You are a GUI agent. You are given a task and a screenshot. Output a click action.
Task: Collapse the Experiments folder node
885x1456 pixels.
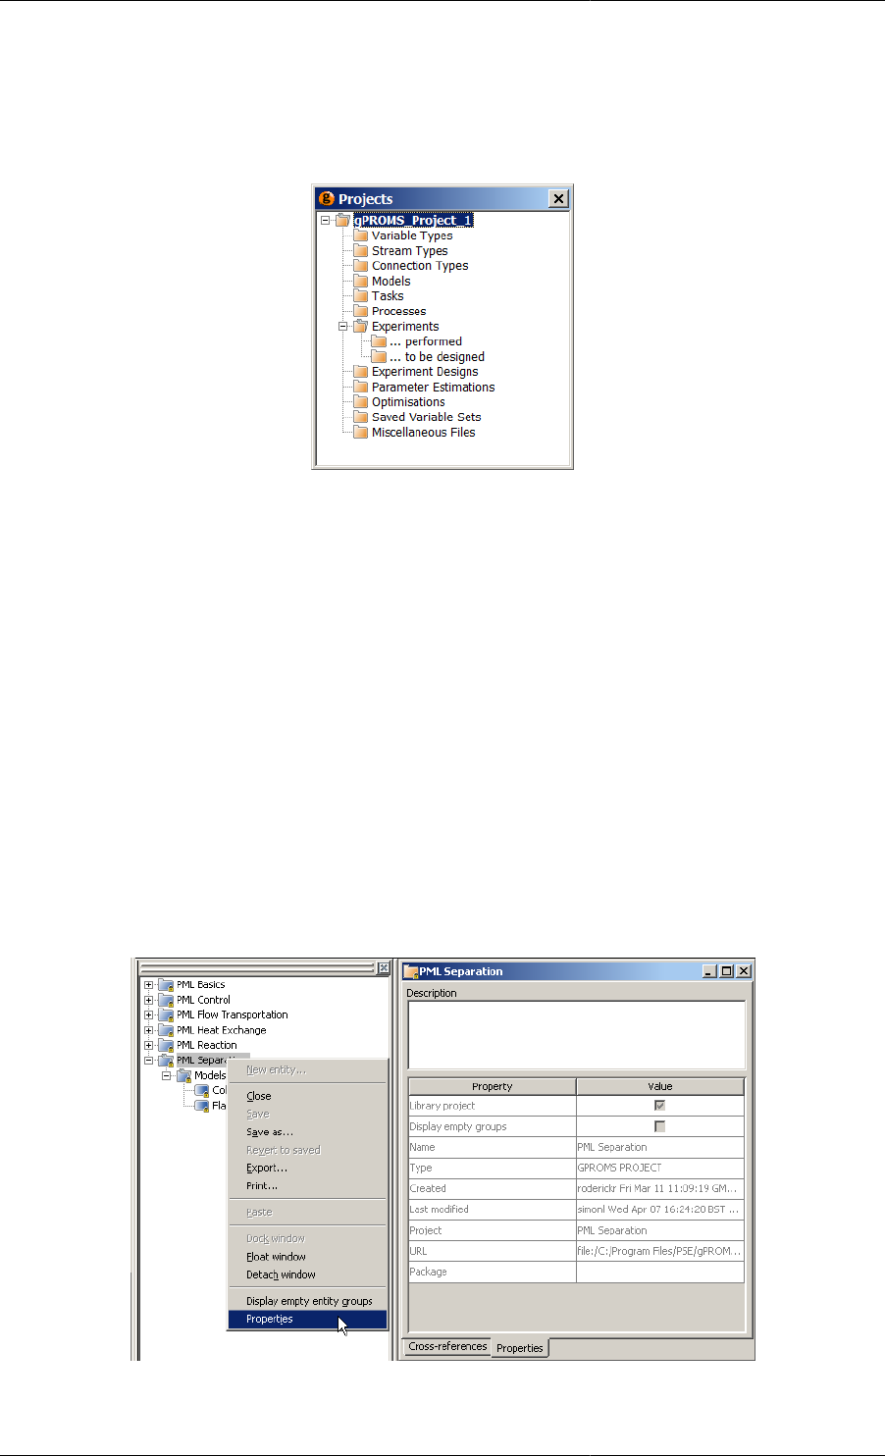click(x=343, y=327)
